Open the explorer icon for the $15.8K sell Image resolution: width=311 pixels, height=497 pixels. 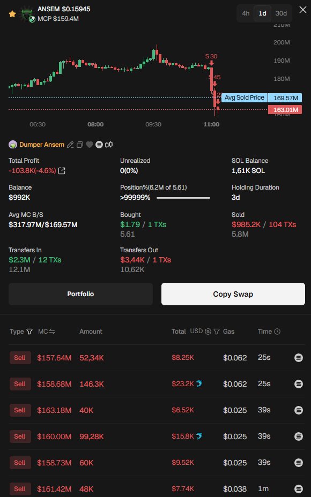pyautogui.click(x=299, y=436)
